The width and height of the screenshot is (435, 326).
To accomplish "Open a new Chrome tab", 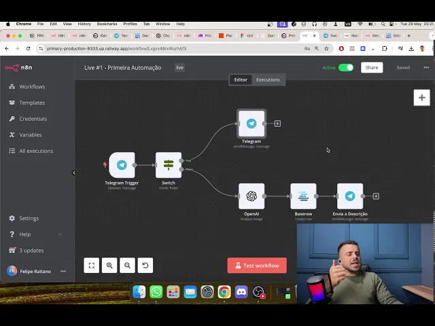I will click(408, 35).
